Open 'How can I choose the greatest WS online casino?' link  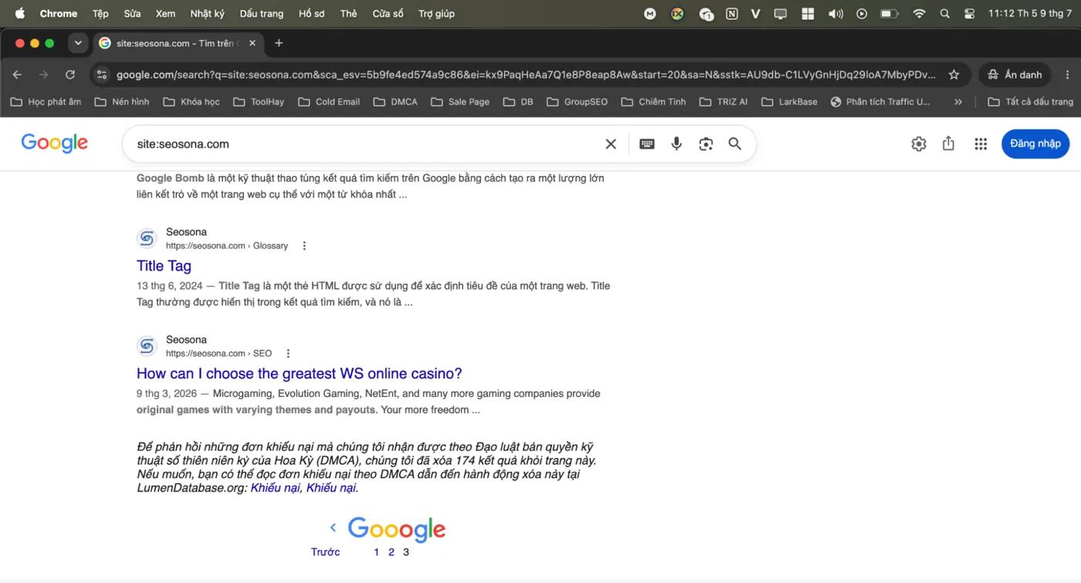click(x=299, y=374)
